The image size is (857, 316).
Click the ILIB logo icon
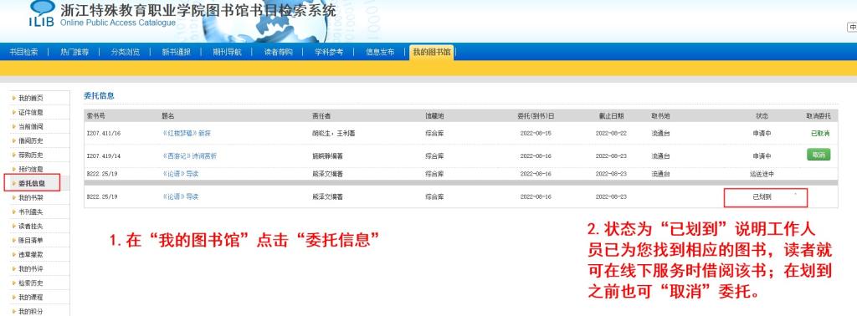pyautogui.click(x=43, y=13)
